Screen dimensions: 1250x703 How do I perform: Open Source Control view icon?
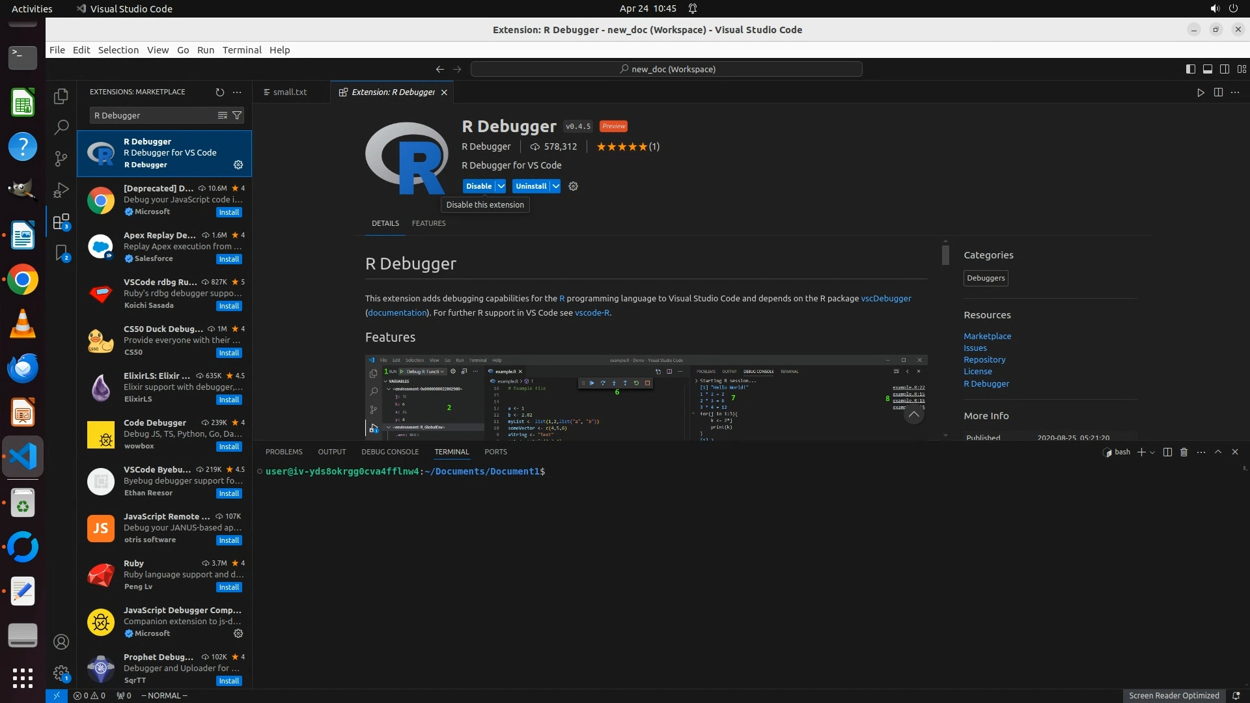point(61,158)
